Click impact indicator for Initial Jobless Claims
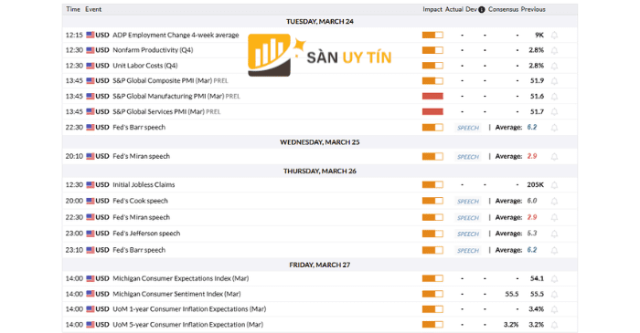This screenshot has height=333, width=640. [432, 185]
